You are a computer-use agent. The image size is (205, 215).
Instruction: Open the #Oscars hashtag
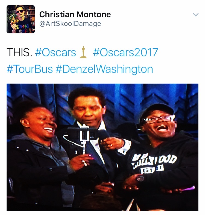coord(55,52)
